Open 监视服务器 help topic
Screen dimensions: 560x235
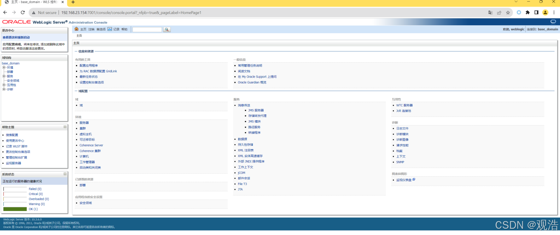pos(14,163)
